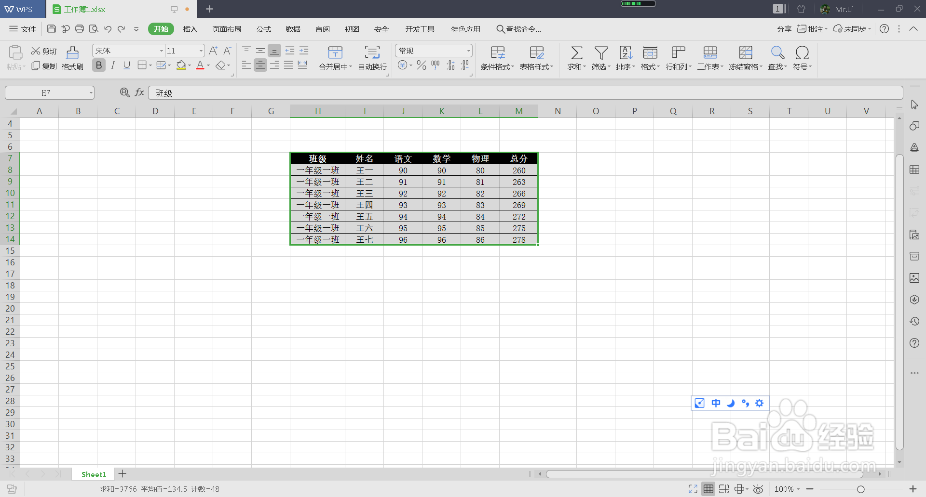Viewport: 926px width, 497px height.
Task: Open the 公式 (Formulas) tab
Action: [x=264, y=29]
